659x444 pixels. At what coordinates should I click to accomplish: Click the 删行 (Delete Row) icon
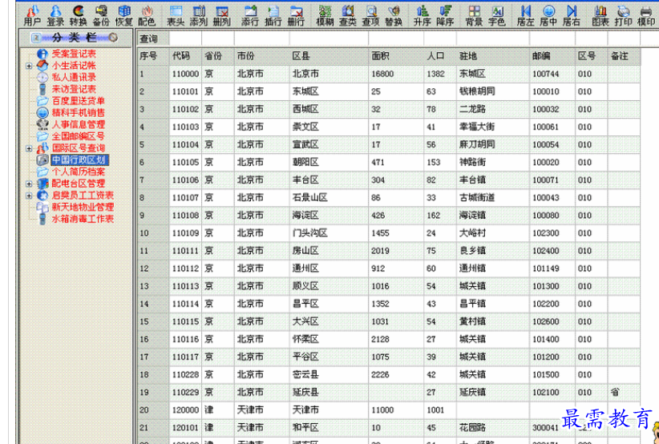[296, 14]
